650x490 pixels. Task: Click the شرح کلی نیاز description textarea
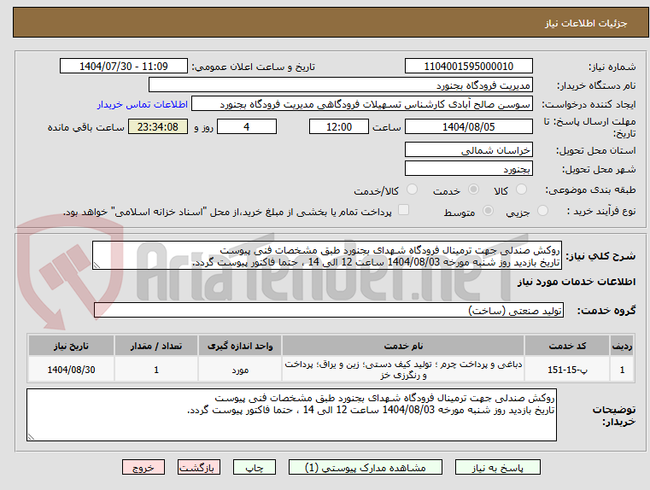pyautogui.click(x=327, y=255)
